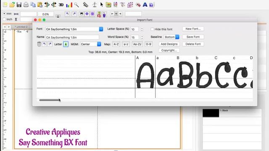Image resolution: width=269 pixels, height=151 pixels.
Task: Choose the left alignment toggle button
Action: (112, 14)
